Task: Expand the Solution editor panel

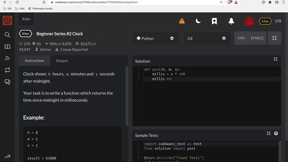Action: [x=275, y=59]
